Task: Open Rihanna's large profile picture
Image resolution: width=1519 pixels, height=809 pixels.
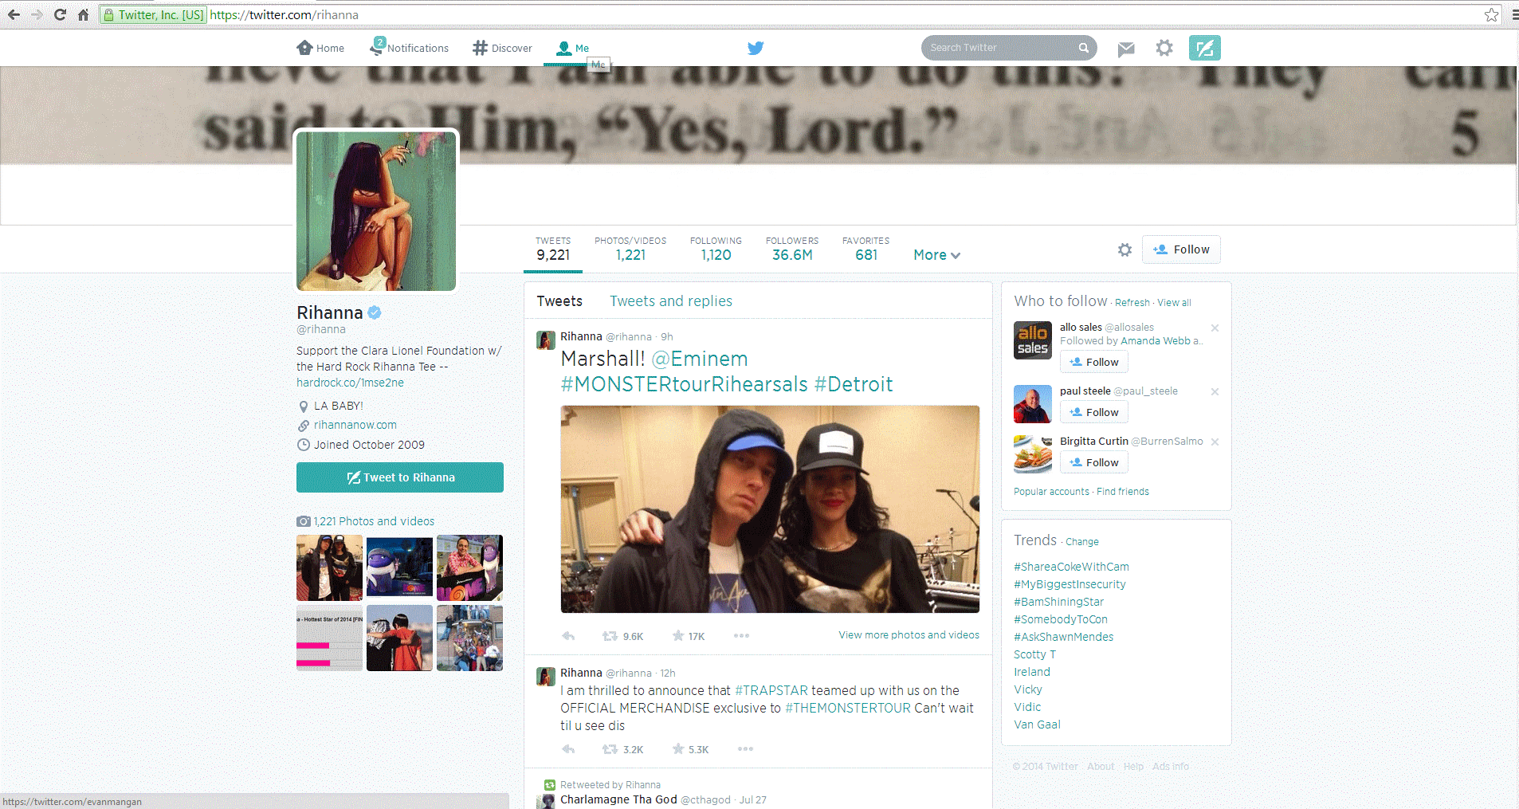Action: (376, 211)
